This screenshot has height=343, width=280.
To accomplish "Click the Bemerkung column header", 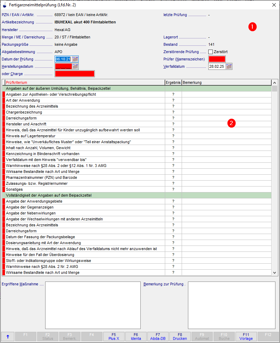I will tap(226, 82).
